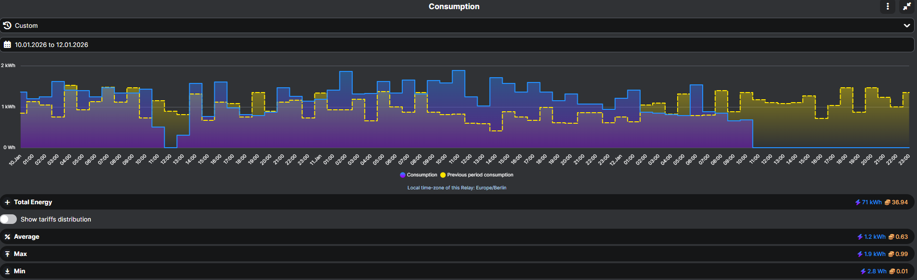Click the 1.9 kWh Max value
917x280 pixels.
pyautogui.click(x=875, y=254)
